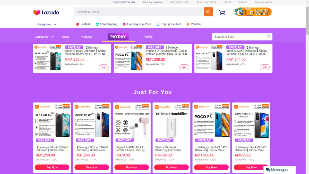This screenshot has width=309, height=174.
Task: Open the shopping cart icon
Action: 222,12
